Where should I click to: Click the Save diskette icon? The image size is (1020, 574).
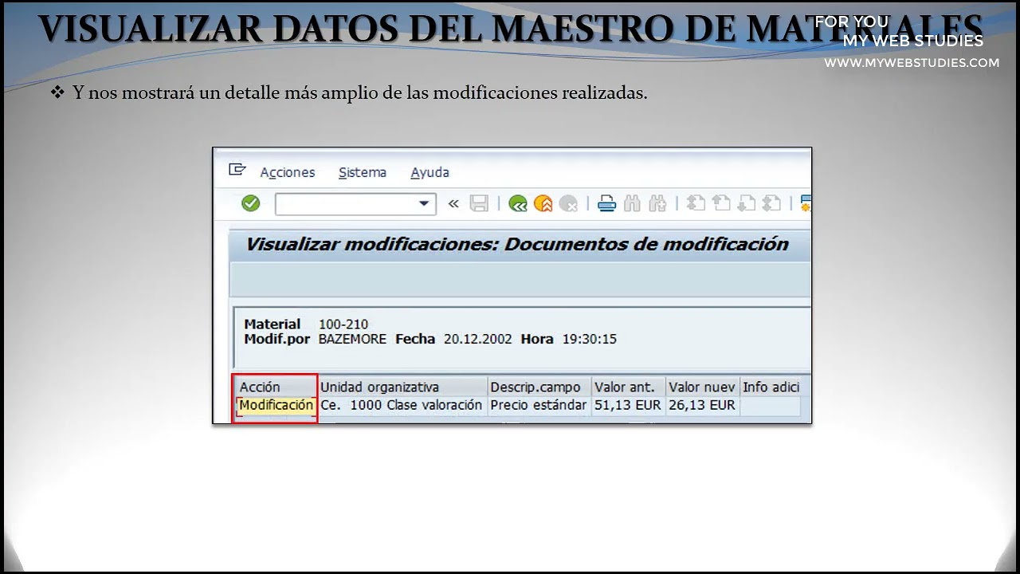pyautogui.click(x=479, y=204)
